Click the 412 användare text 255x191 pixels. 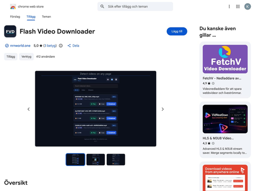click(x=46, y=57)
